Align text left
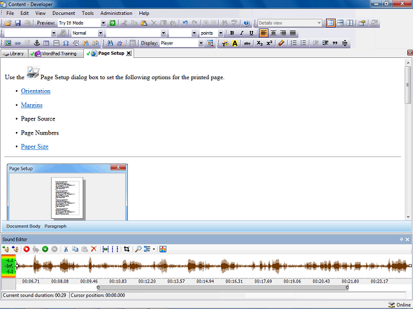 (264, 33)
